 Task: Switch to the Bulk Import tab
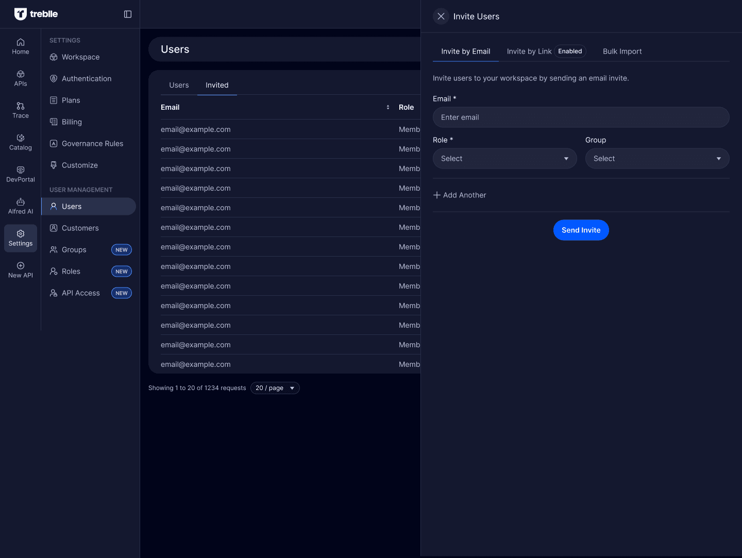click(x=622, y=52)
